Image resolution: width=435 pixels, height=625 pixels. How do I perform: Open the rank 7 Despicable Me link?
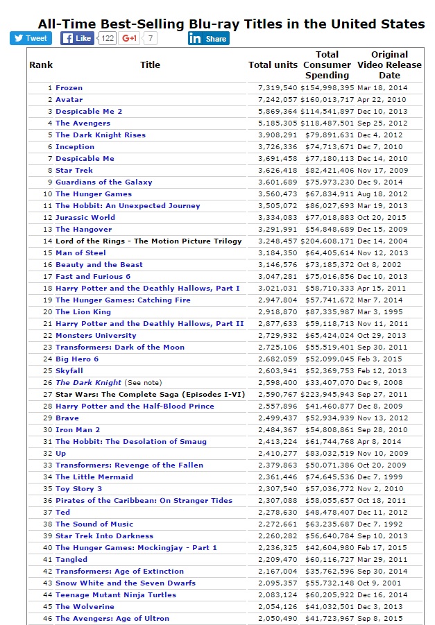(85, 158)
